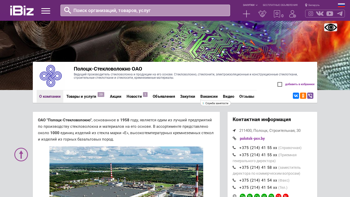Click the scroll-to-top arrow button

[21, 154]
